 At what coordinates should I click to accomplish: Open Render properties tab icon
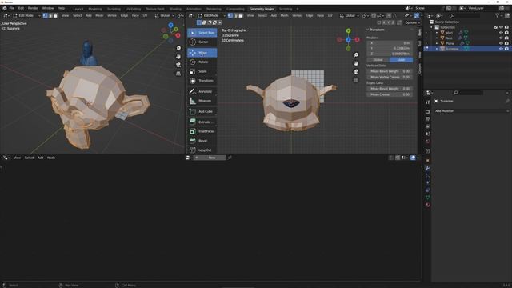(427, 112)
